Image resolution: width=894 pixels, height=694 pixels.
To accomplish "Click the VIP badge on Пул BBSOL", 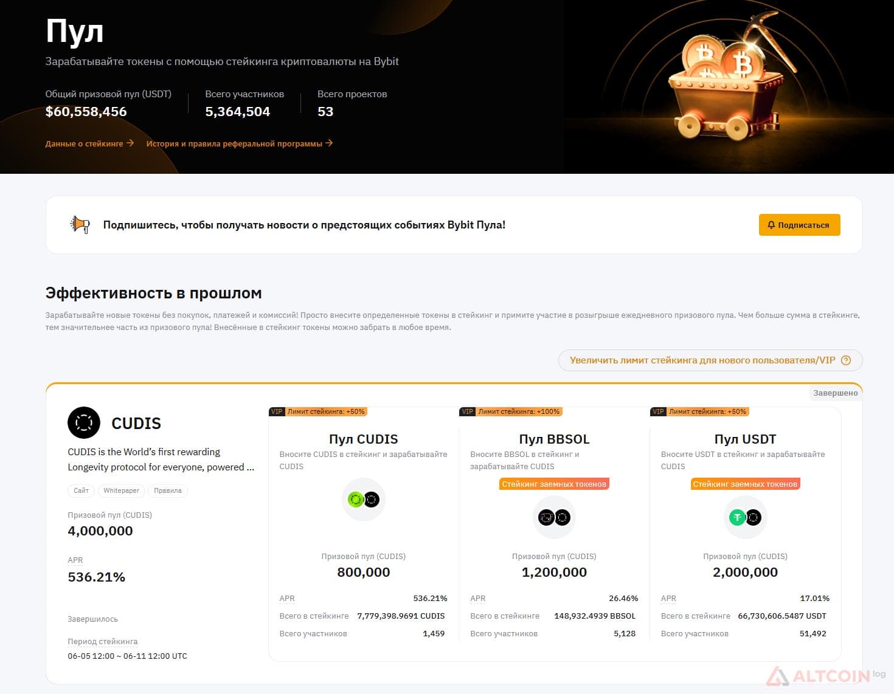I will [467, 411].
